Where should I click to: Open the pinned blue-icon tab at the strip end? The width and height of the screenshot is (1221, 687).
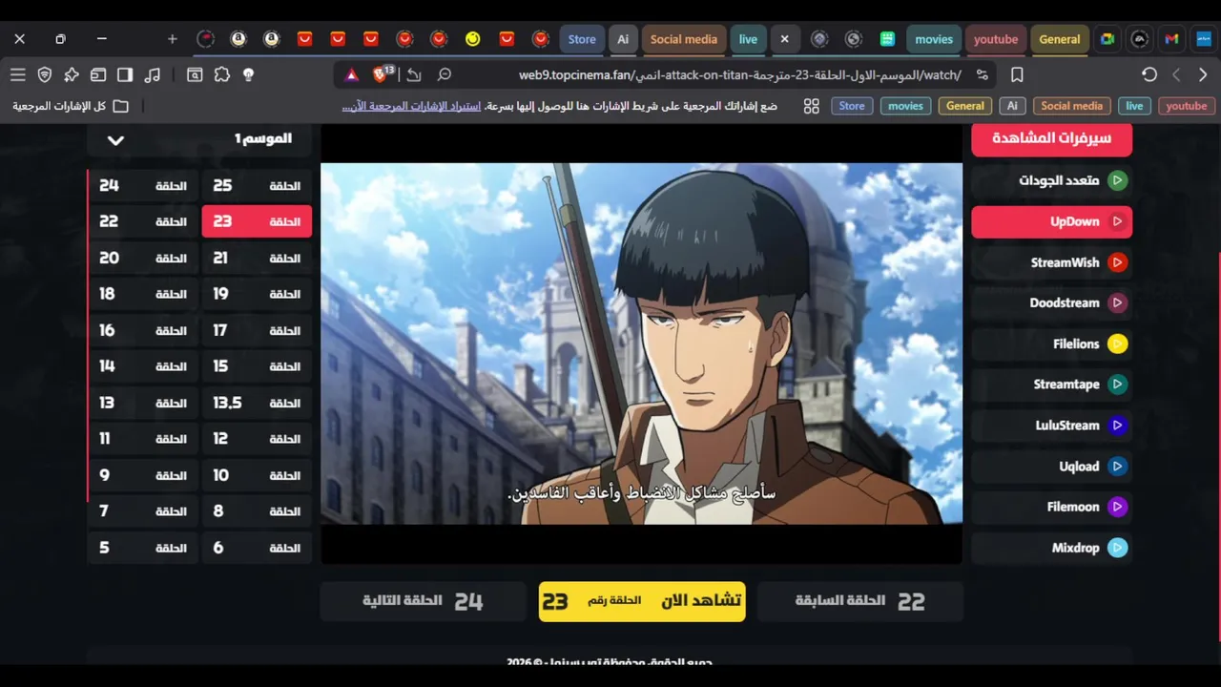pos(1204,39)
